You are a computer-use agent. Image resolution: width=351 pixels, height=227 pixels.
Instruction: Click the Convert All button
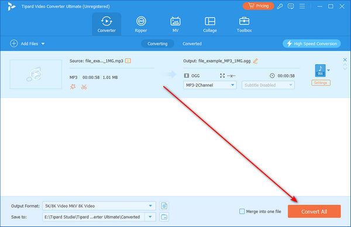(x=314, y=211)
